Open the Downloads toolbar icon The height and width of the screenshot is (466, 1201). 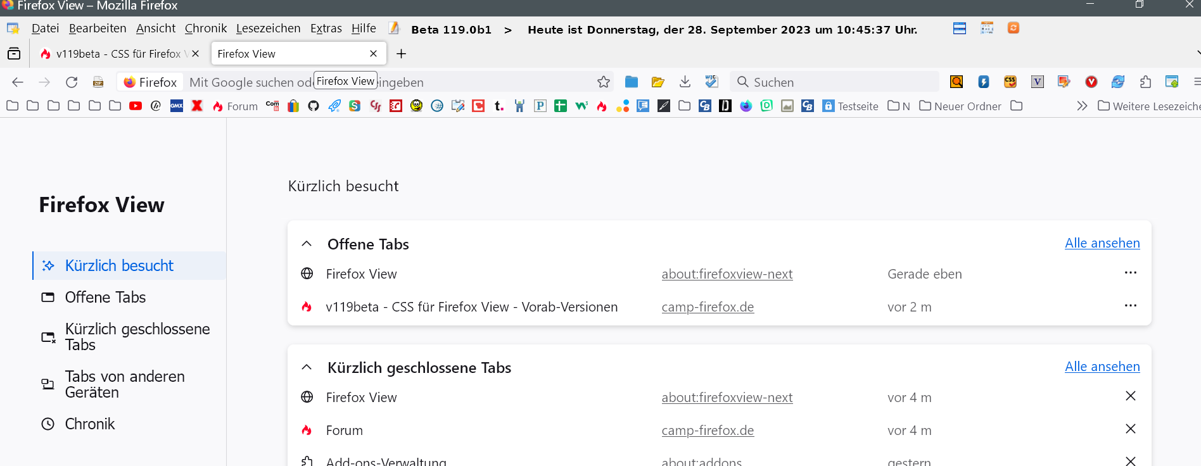685,82
